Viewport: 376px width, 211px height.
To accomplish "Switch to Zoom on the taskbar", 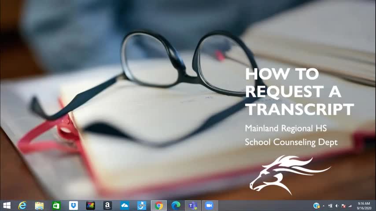I will tap(209, 205).
